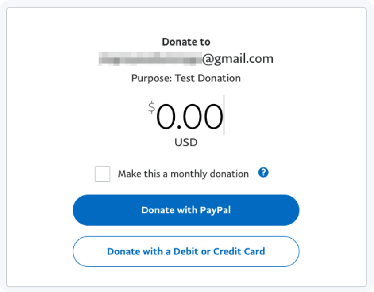Focus the donation amount field showing 0.00
This screenshot has width=374, height=292.
[189, 117]
